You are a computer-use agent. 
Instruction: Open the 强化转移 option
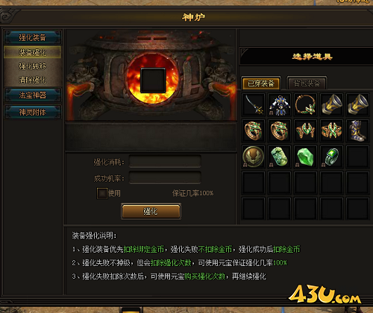click(33, 66)
